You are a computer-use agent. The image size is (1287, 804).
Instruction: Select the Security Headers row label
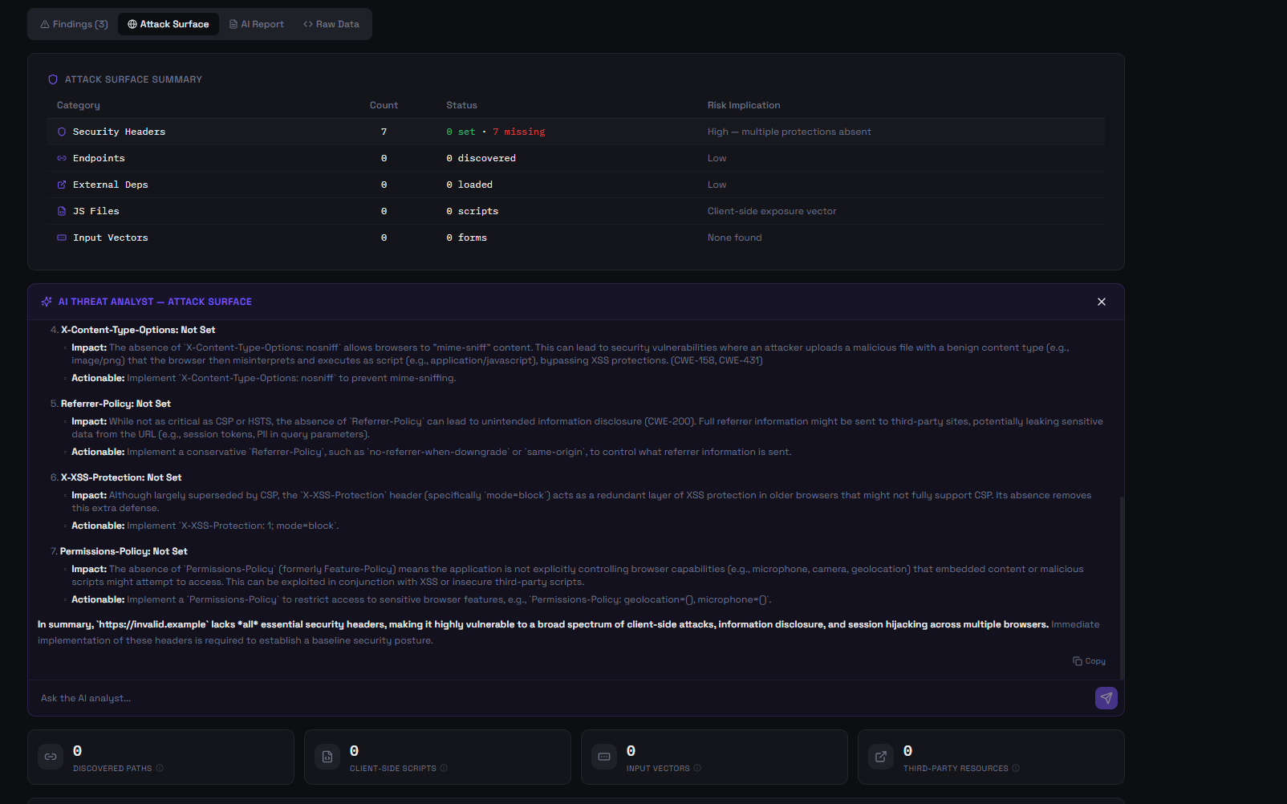(x=119, y=132)
